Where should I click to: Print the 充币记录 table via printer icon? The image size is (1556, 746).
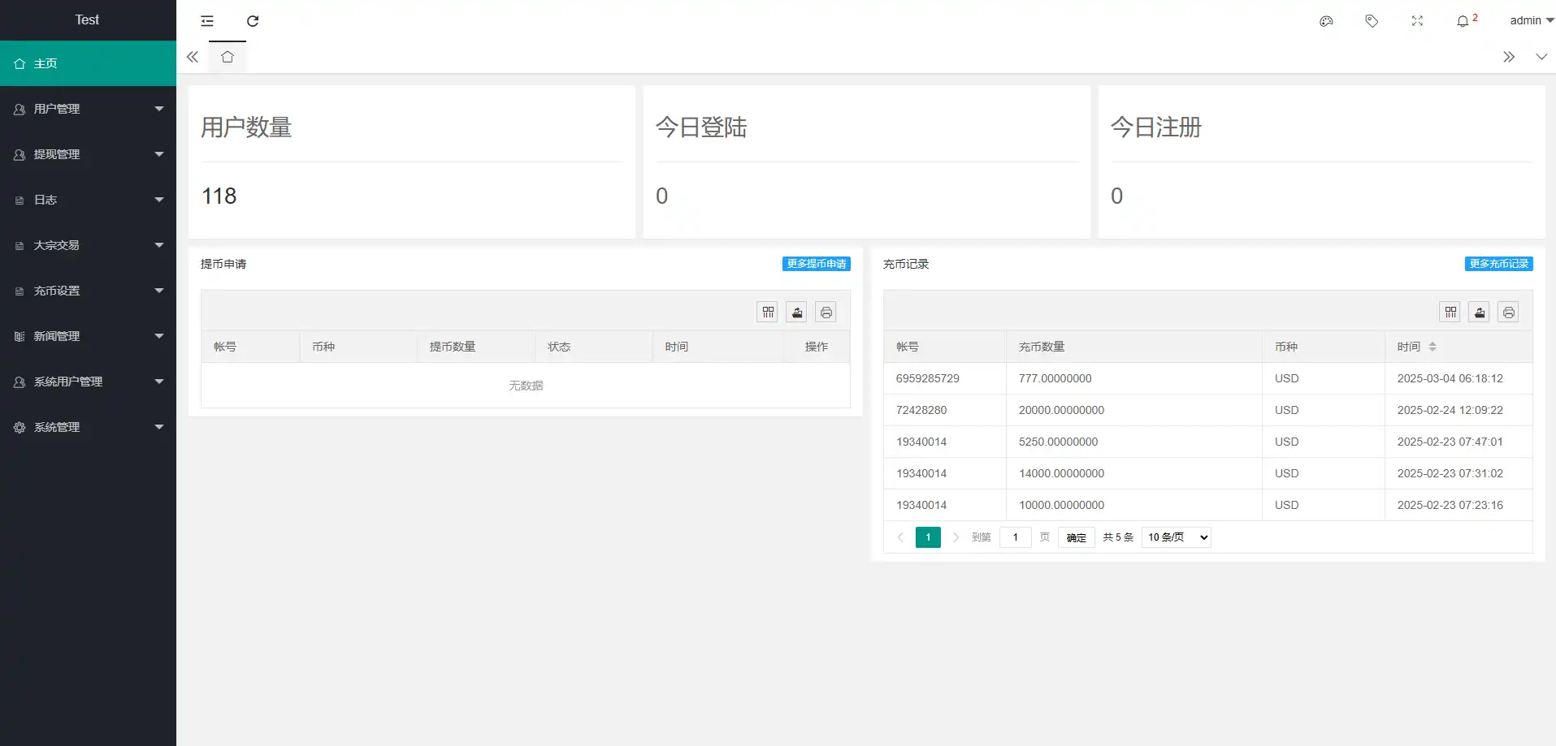(x=1509, y=313)
